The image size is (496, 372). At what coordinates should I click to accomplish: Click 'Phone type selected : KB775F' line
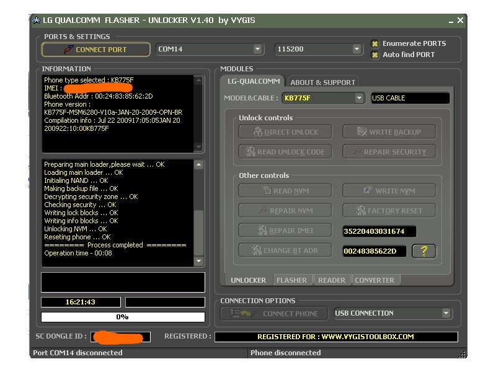coord(89,80)
